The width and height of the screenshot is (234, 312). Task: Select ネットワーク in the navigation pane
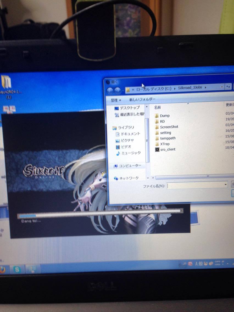[x=126, y=178]
